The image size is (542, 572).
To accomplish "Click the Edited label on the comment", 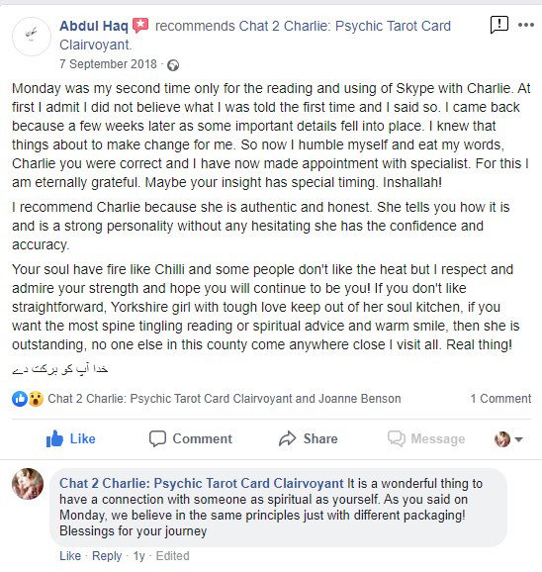I will click(x=172, y=555).
